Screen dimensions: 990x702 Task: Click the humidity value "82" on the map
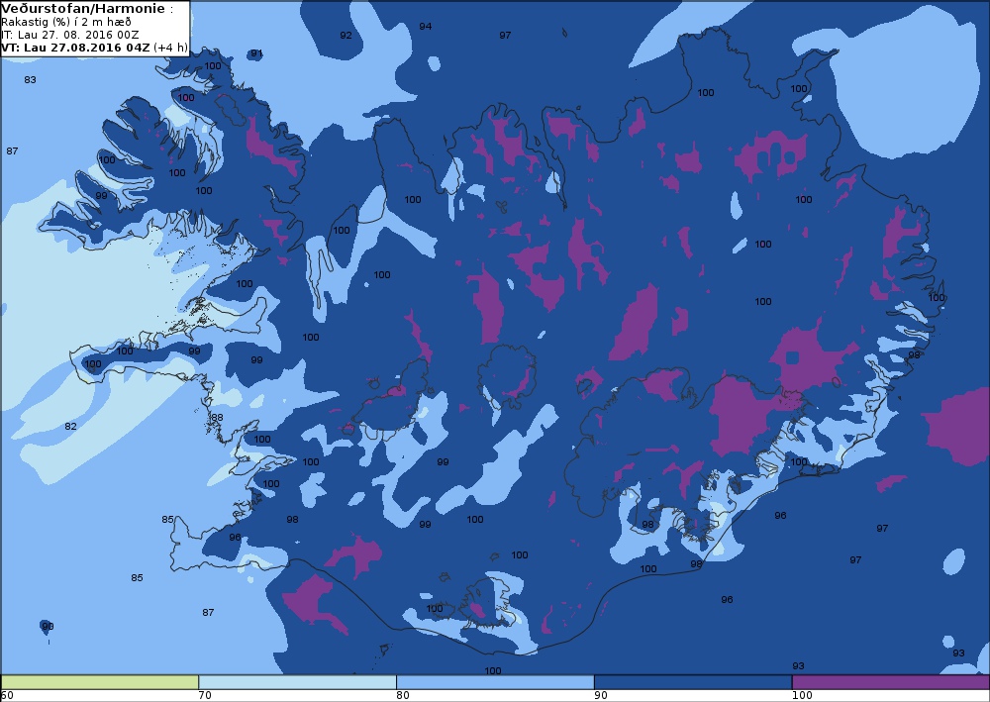click(x=70, y=426)
